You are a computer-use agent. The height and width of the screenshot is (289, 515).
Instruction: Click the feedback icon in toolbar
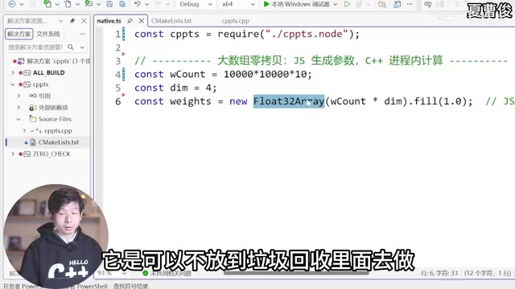click(427, 4)
